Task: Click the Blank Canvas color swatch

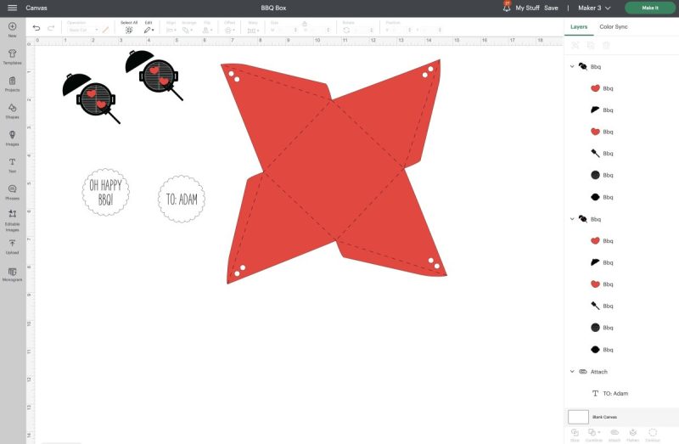Action: [x=578, y=417]
